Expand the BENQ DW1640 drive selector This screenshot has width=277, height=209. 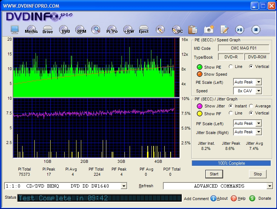124,186
